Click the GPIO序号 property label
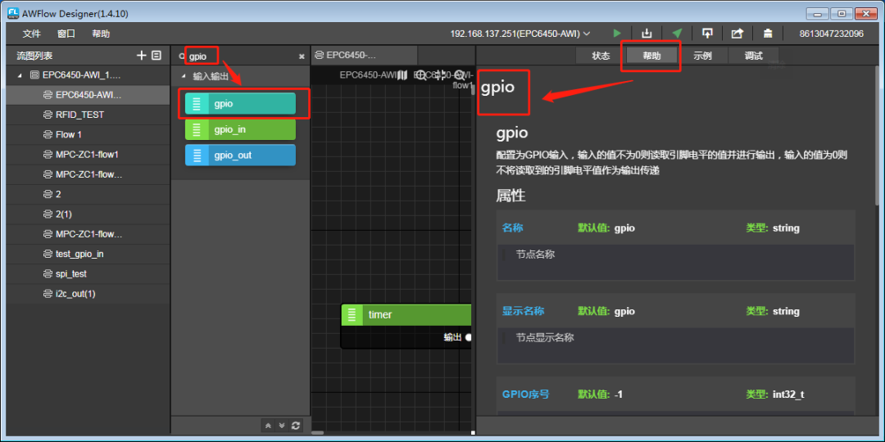 pyautogui.click(x=525, y=394)
